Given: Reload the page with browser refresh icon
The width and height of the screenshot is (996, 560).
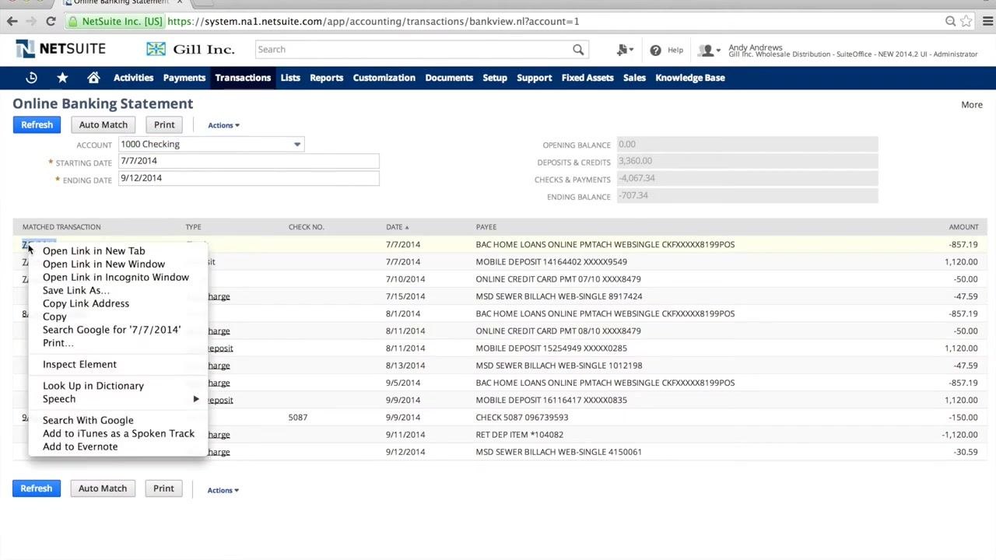Looking at the screenshot, I should point(51,21).
